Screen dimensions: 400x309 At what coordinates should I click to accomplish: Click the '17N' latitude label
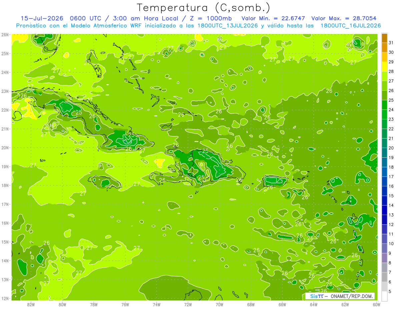click(5, 204)
